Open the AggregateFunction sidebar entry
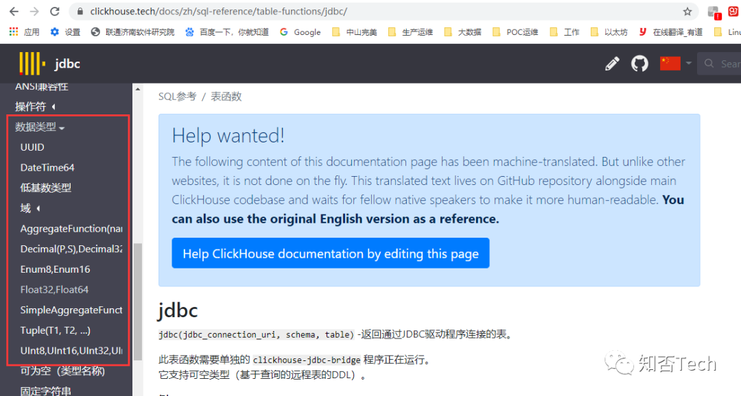741x396 pixels. [71, 229]
